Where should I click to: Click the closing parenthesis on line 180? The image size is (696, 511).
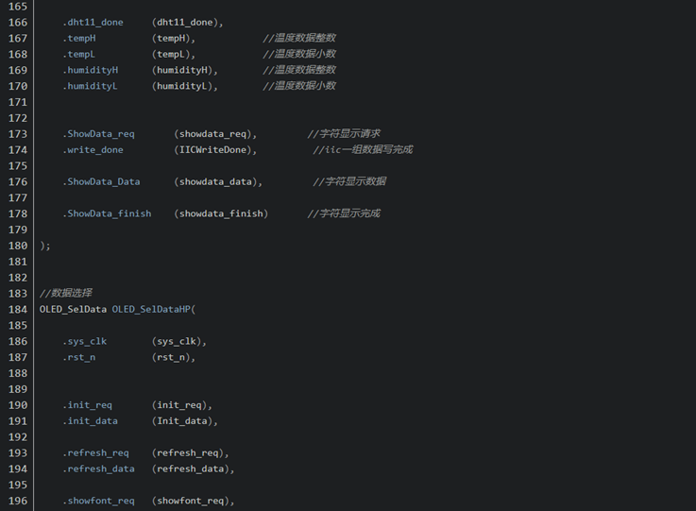coord(42,246)
